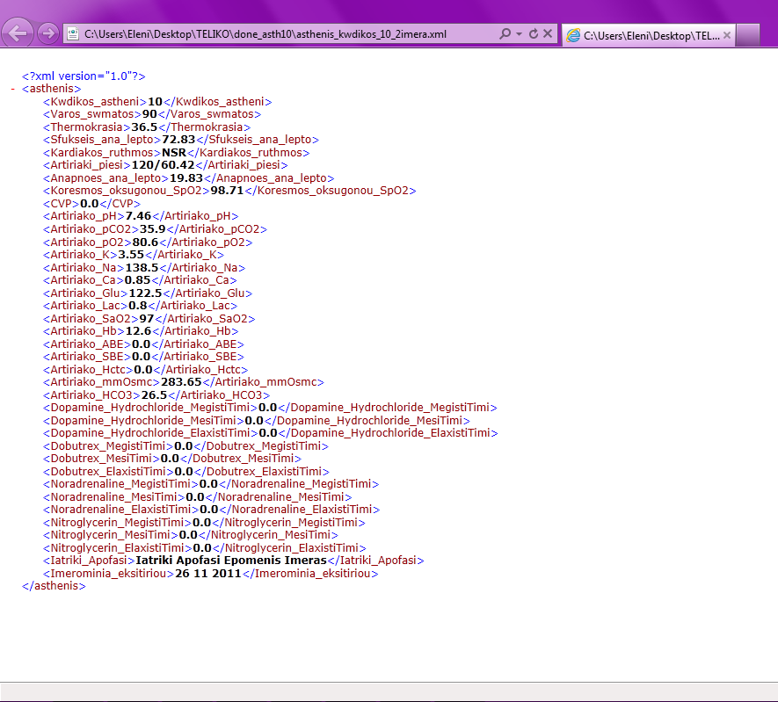Click the CVP value 0.0

point(90,204)
